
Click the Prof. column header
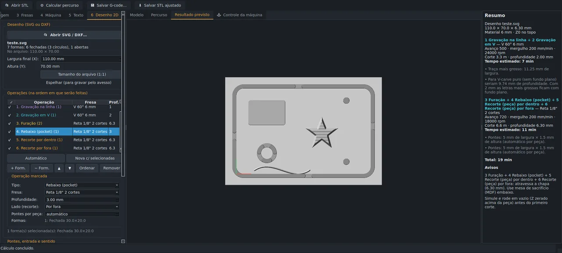coord(114,102)
